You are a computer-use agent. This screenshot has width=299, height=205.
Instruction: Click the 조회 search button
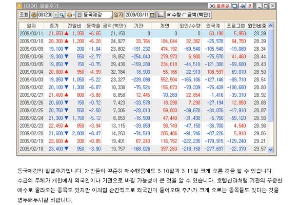tap(24, 15)
